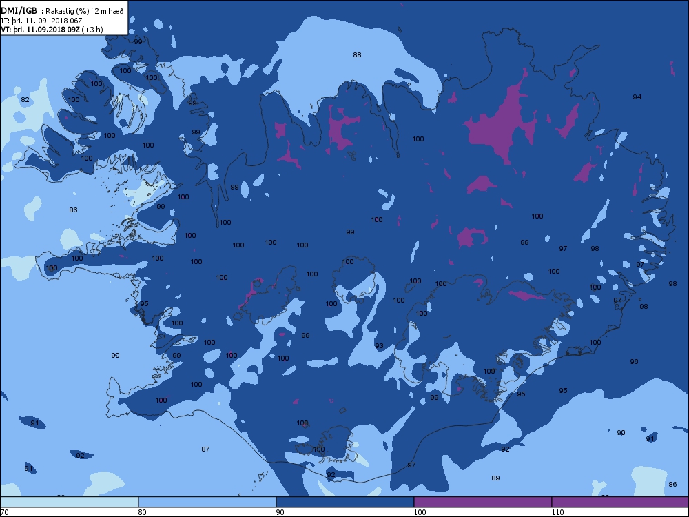Click the "94" humidity value on the map
Image resolution: width=689 pixels, height=517 pixels.
[637, 97]
